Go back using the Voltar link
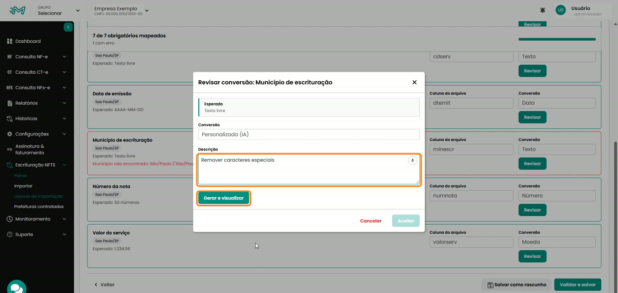This screenshot has height=293, width=618. pyautogui.click(x=104, y=285)
